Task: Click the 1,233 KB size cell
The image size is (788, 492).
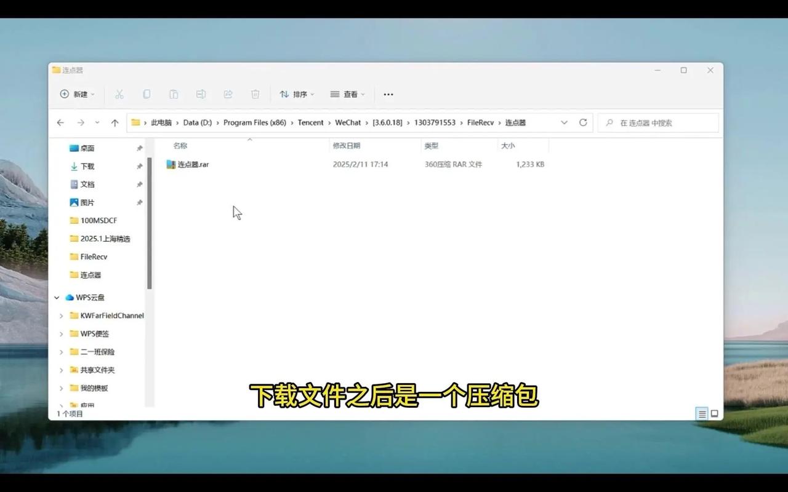Action: click(530, 164)
